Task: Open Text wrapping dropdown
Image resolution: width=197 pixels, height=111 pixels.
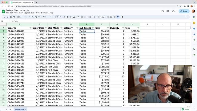Action: (99, 17)
